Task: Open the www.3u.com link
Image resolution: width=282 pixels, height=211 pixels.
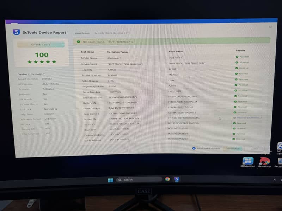Action: 82,33
